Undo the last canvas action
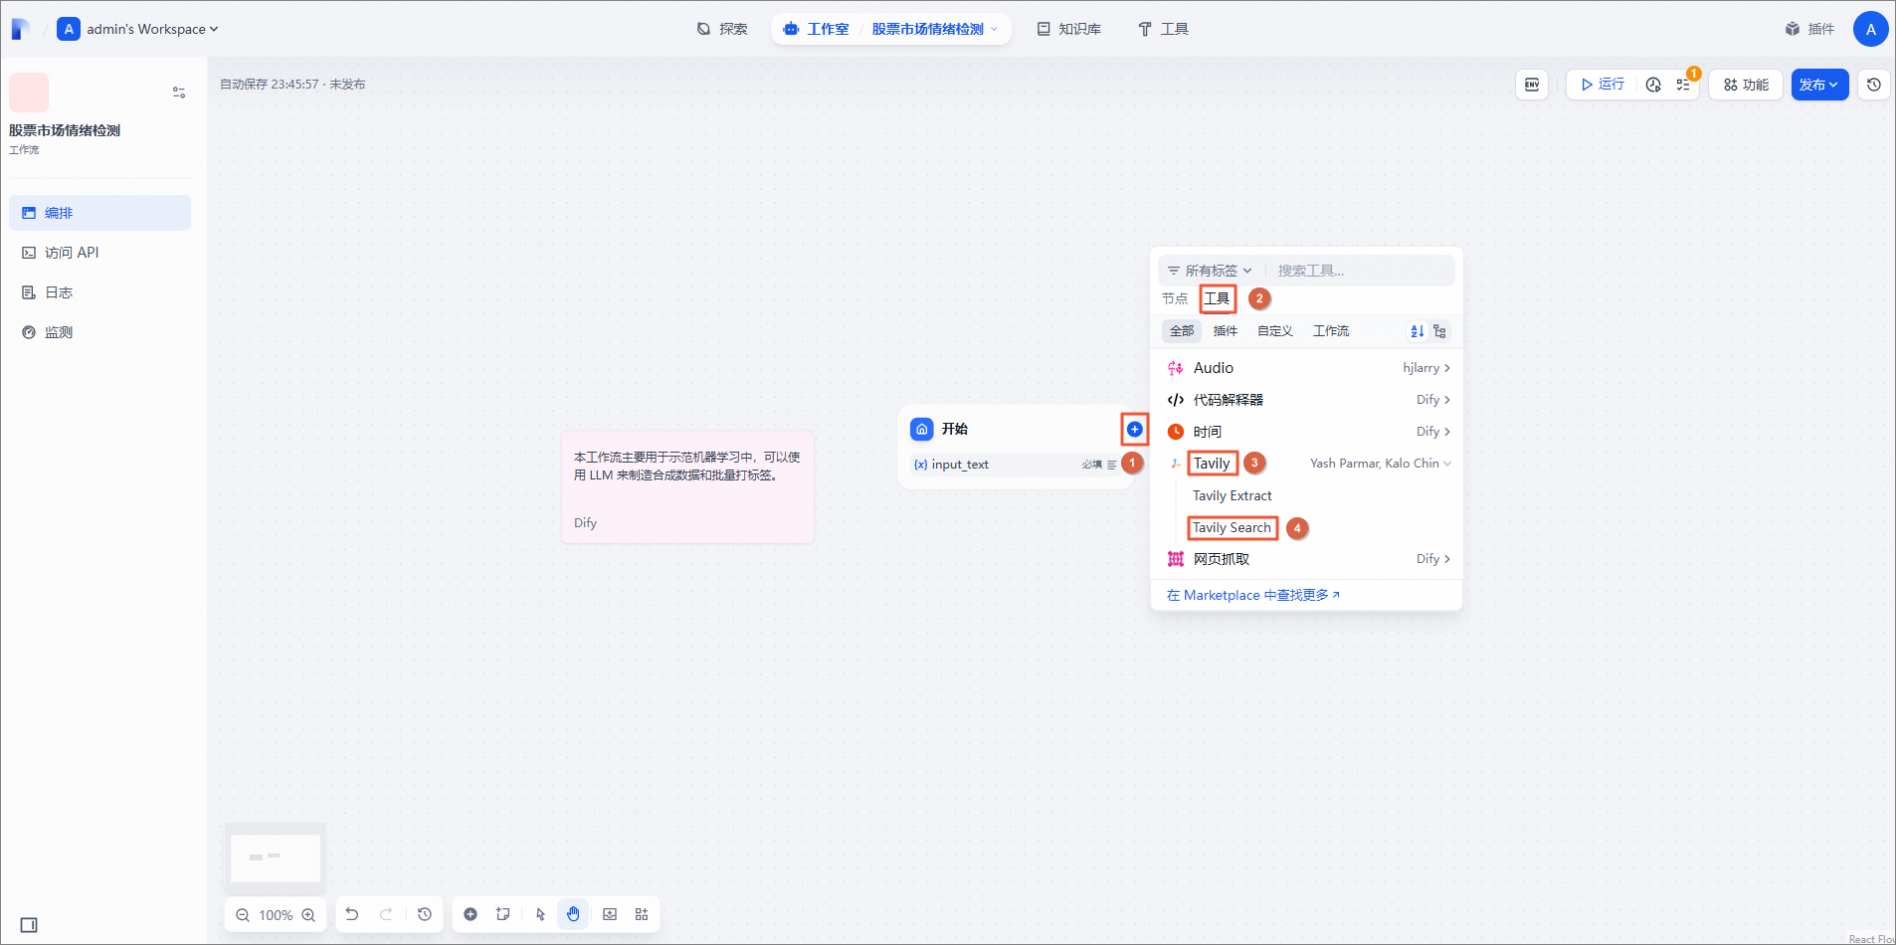 352,914
